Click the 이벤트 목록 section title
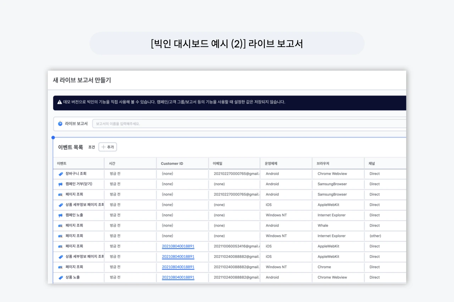Screen dimensions: 454x302 tap(70, 147)
